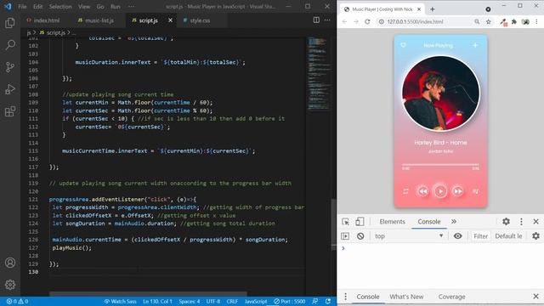Open browser zoom search icon in address bar
544x306 pixels.
pyautogui.click(x=477, y=21)
